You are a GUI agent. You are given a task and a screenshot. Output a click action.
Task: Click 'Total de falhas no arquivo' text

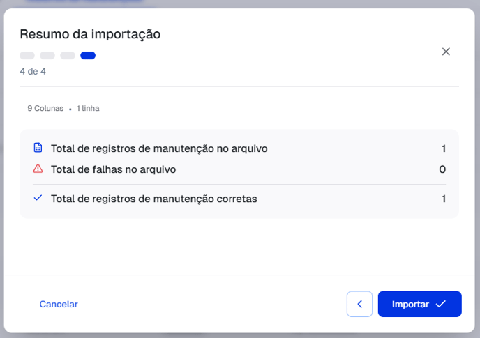tap(113, 169)
